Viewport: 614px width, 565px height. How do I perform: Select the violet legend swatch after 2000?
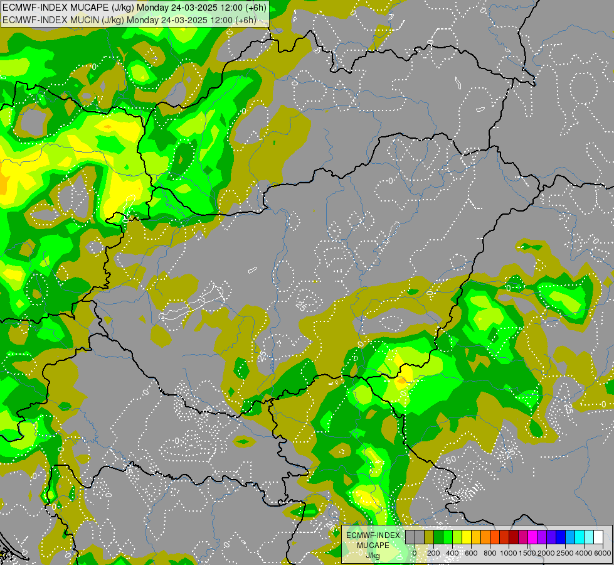(x=552, y=537)
